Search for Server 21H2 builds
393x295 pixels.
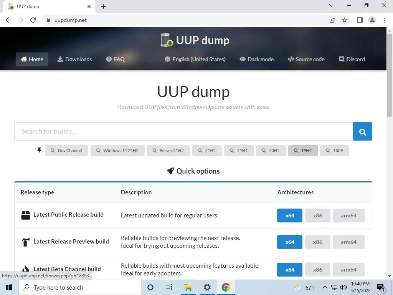168,151
